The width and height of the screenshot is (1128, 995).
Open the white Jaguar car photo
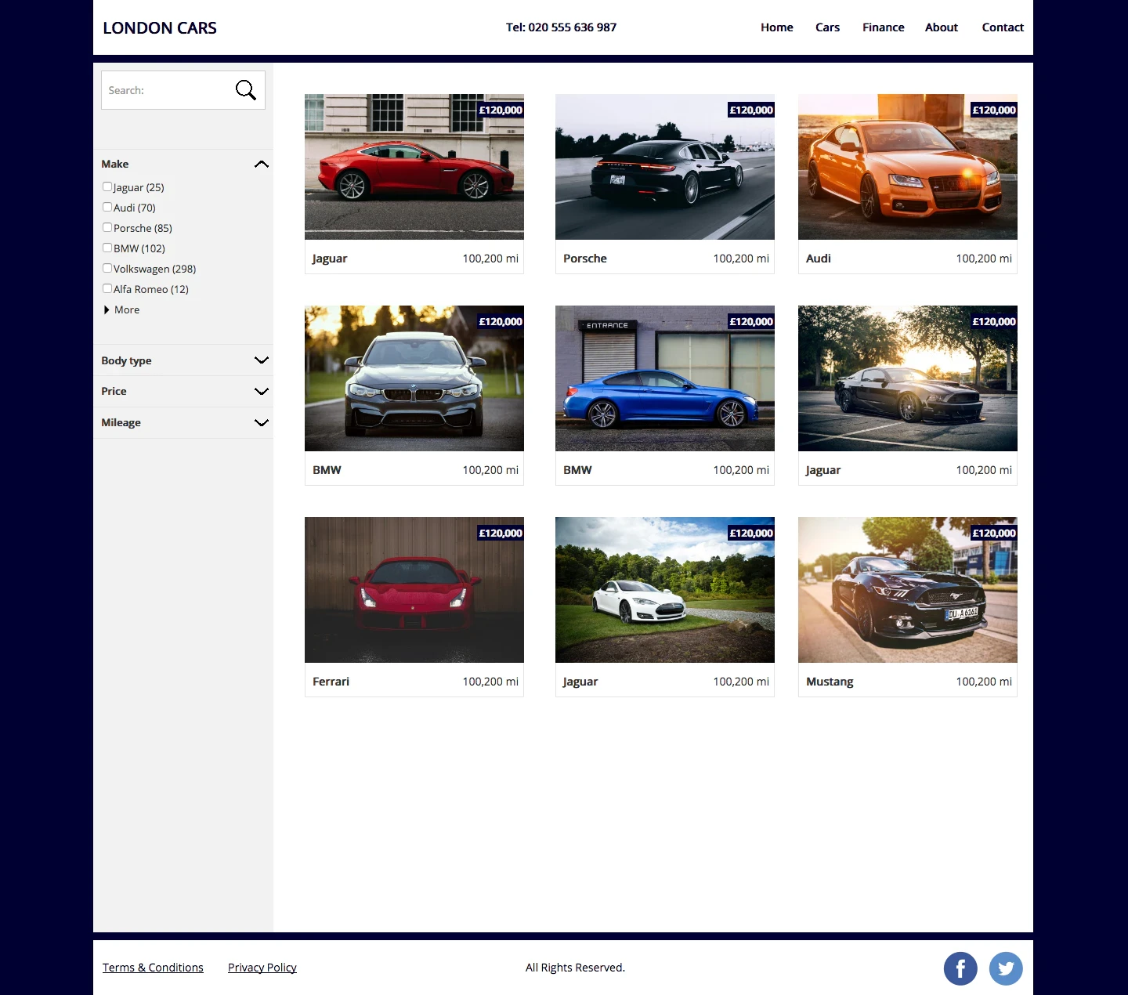click(665, 590)
